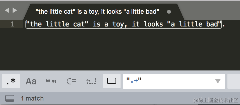
Task: Go to previous tab with left arrow
Action: [7, 11]
